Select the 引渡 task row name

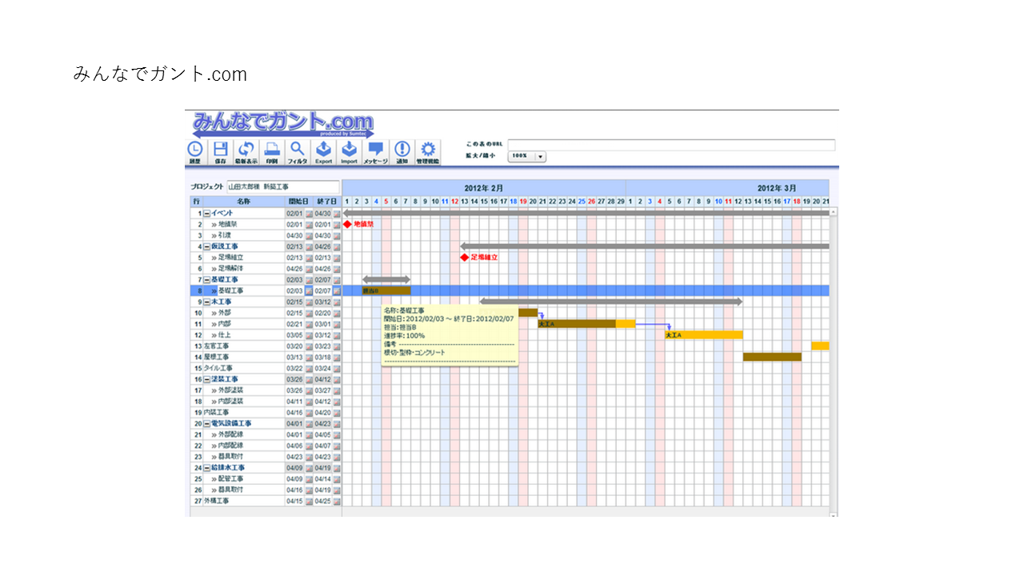(x=225, y=236)
